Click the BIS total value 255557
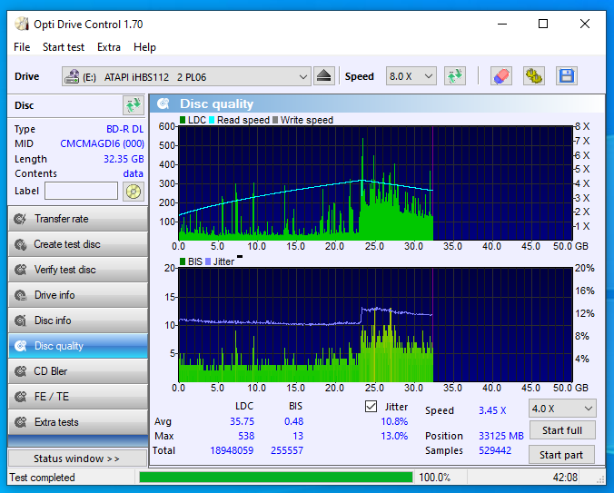Viewport: 614px width, 493px height. [287, 450]
